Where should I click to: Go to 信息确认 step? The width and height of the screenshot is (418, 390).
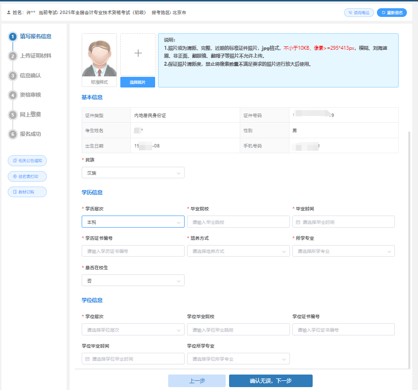click(x=30, y=75)
